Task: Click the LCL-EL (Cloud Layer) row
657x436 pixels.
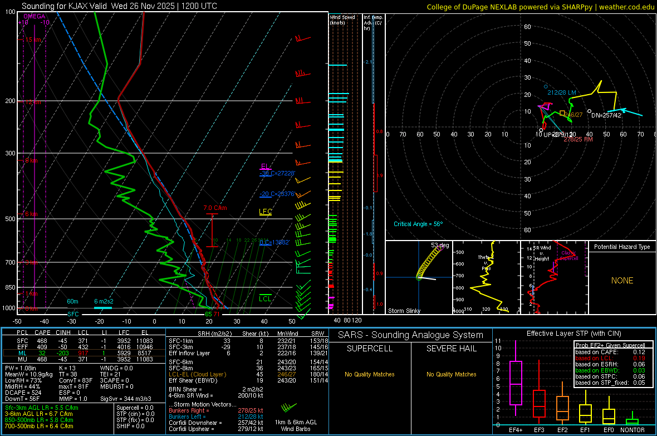Action: point(248,374)
